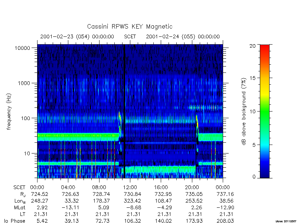
Task: Click the RJ value 737.16
Action: pyautogui.click(x=225, y=194)
